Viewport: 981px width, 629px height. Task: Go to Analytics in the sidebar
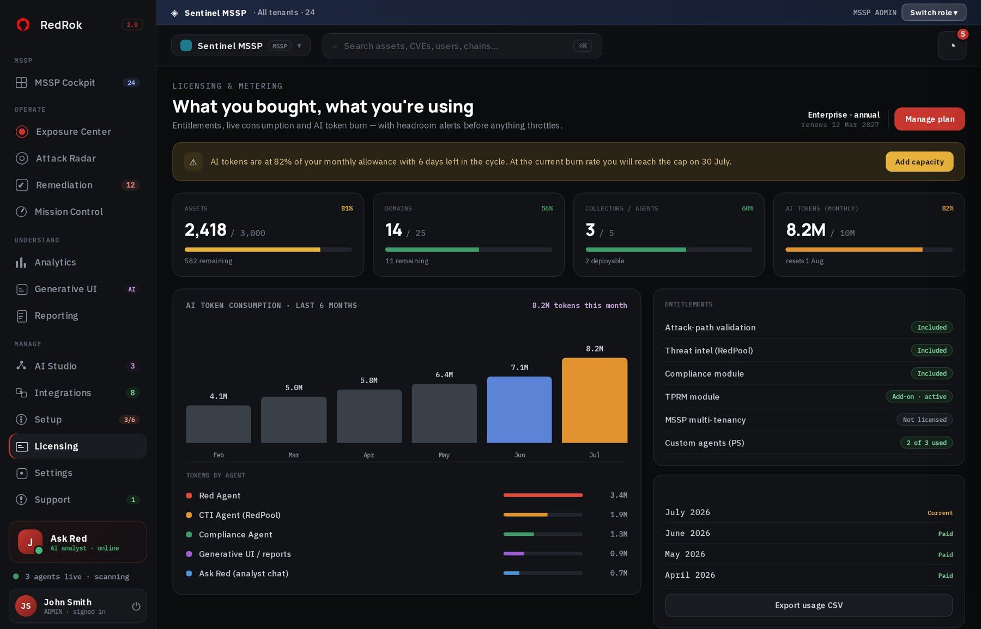pos(78,262)
